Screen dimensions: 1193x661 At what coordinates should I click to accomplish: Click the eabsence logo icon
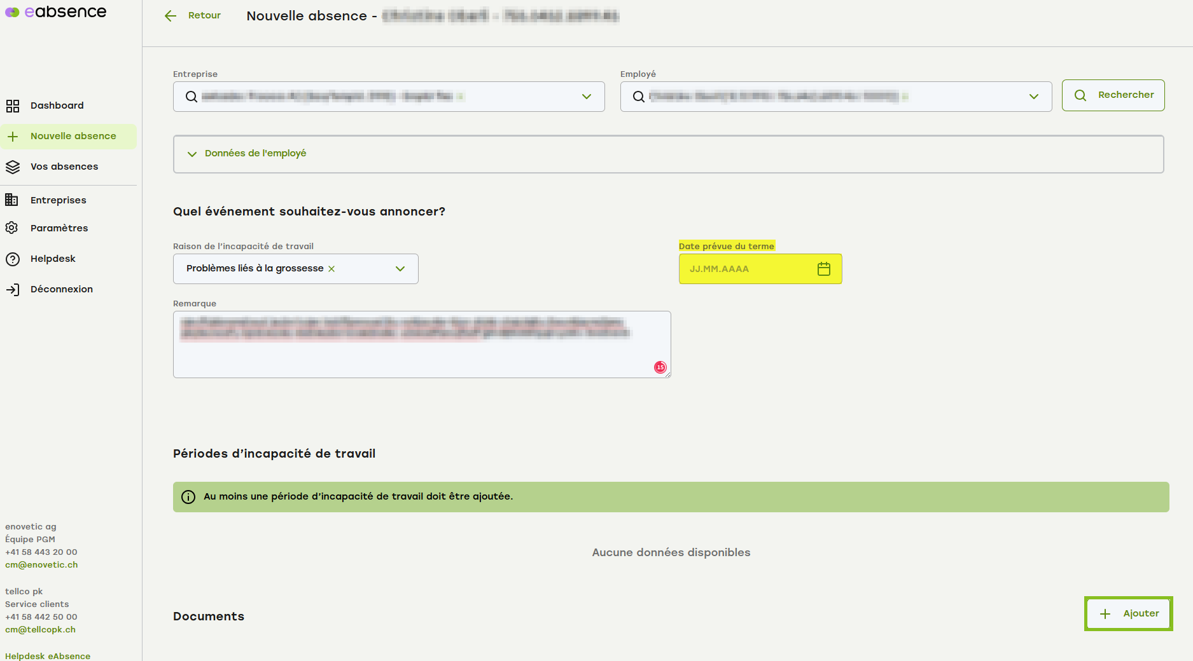coord(13,12)
